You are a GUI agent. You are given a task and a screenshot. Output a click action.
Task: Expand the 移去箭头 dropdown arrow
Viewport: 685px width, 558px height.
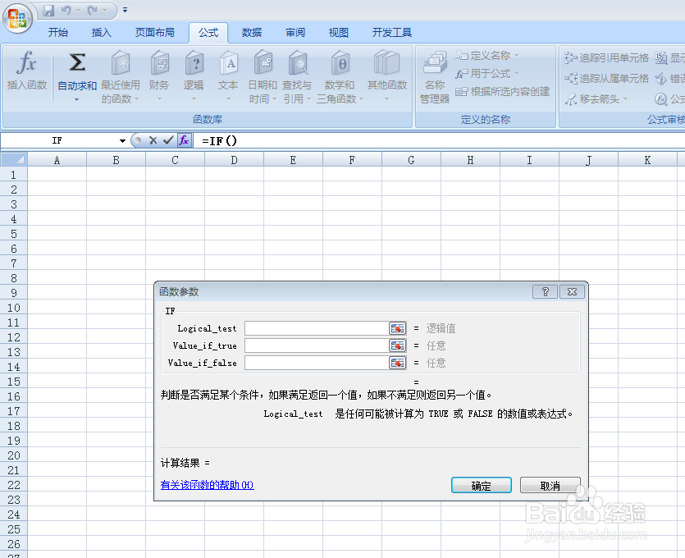click(625, 99)
